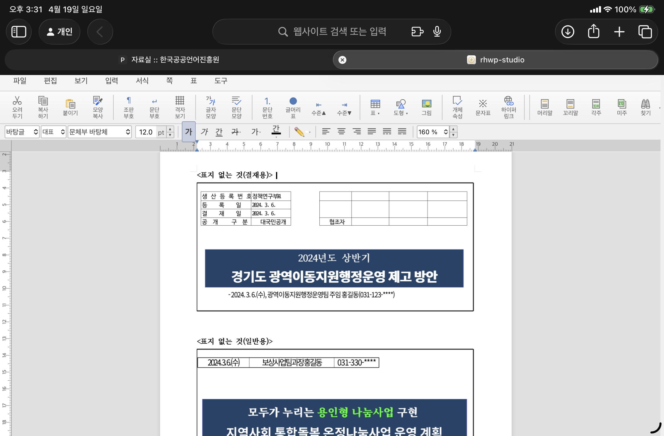664x436 pixels.
Task: Open the language dropdown showing 대표
Action: (54, 132)
